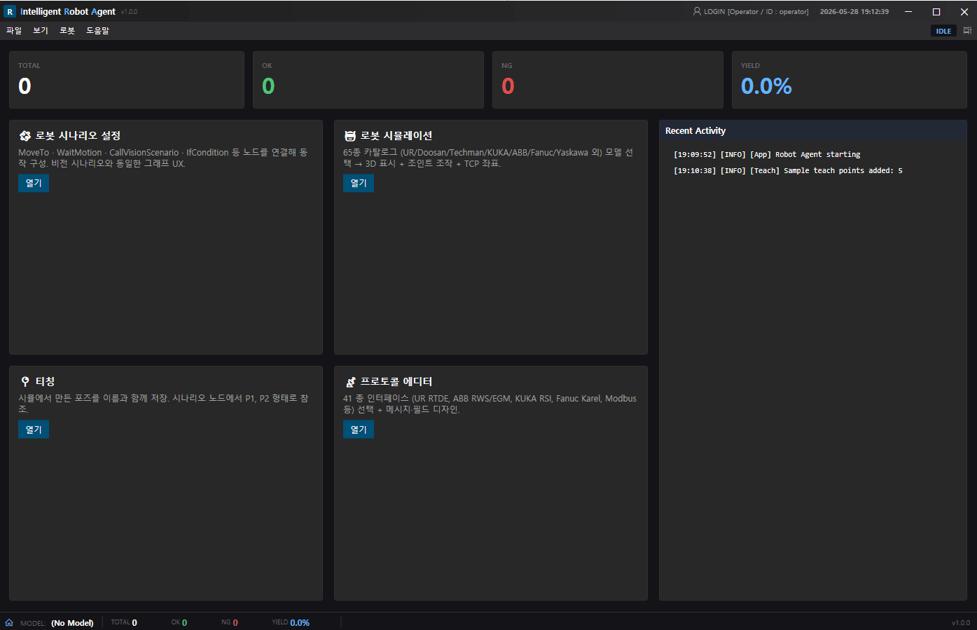977x630 pixels.
Task: Open the 보기 menu
Action: pos(41,31)
